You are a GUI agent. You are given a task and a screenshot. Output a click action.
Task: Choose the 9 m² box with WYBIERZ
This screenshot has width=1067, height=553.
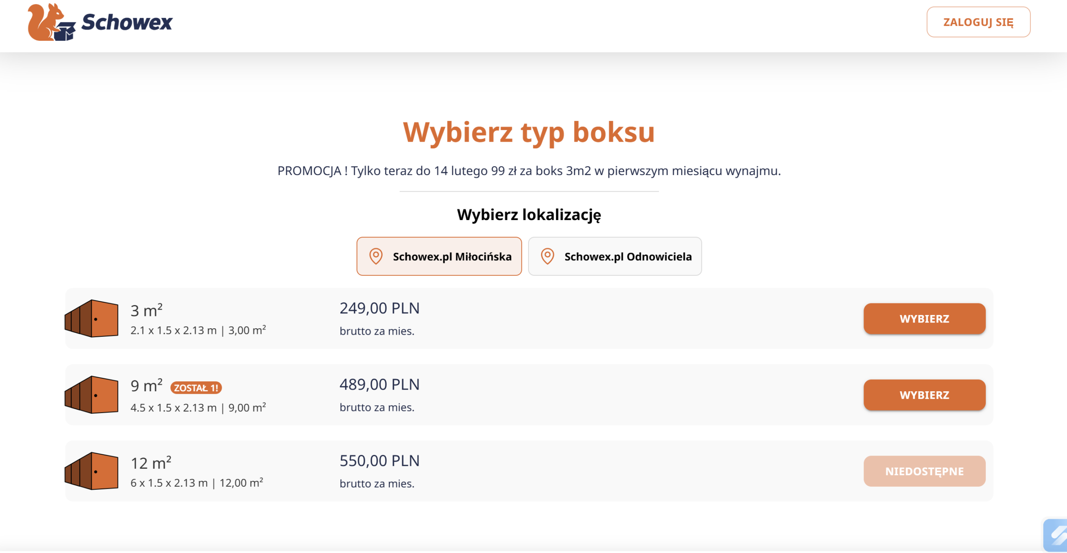pyautogui.click(x=924, y=395)
